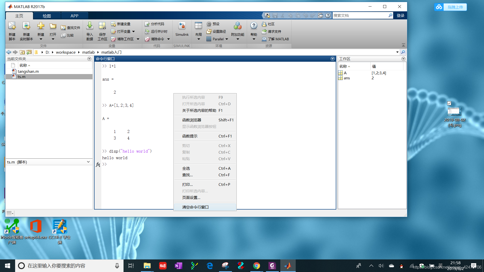Select Function Browser (函数浏览器) menu entry

click(205, 120)
